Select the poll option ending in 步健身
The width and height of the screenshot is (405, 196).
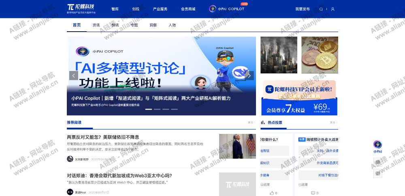click(275, 175)
